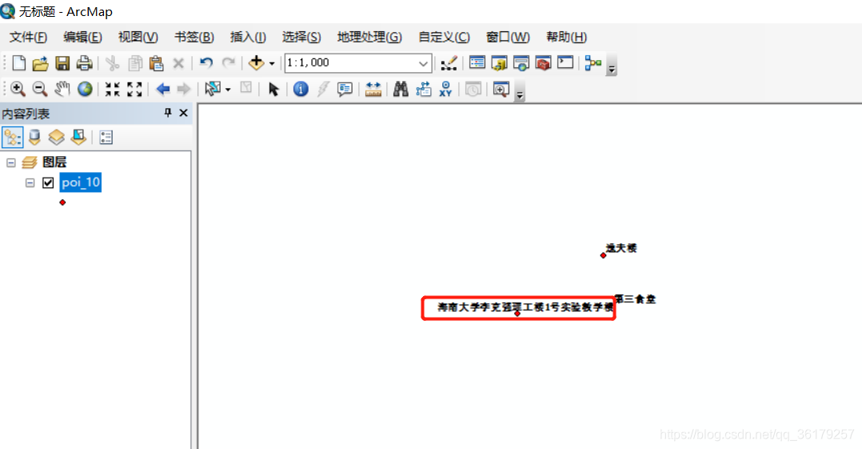Select the Measure ruler tool
This screenshot has width=862, height=449.
(x=373, y=89)
